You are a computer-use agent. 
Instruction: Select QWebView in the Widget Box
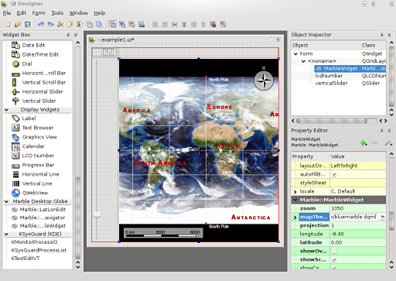[x=35, y=193]
